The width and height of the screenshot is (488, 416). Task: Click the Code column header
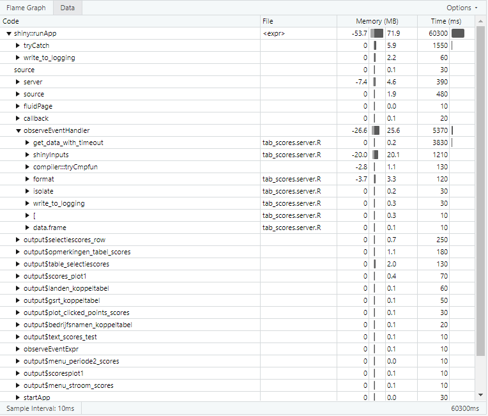[11, 21]
